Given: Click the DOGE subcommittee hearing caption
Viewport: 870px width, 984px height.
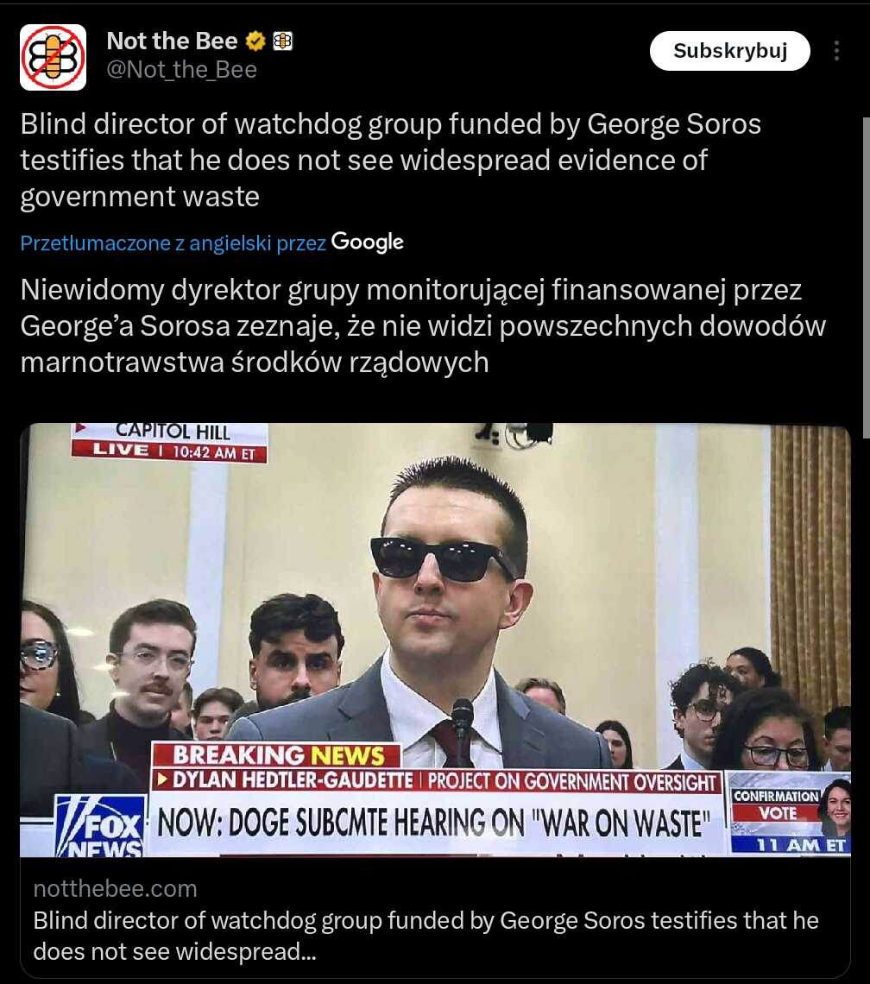Looking at the screenshot, I should pos(434,823).
